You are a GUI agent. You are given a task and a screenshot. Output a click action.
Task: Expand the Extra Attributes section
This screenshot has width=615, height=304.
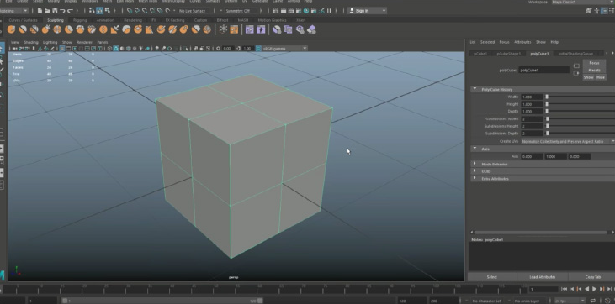pyautogui.click(x=475, y=178)
